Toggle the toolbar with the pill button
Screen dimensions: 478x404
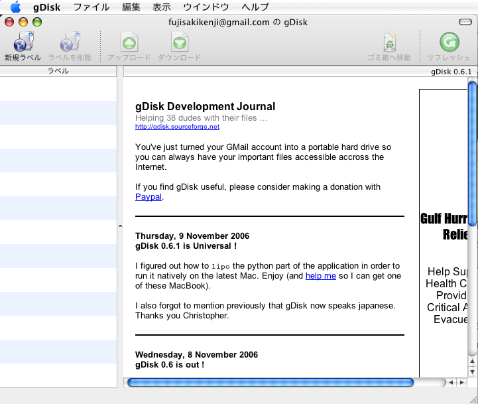465,22
